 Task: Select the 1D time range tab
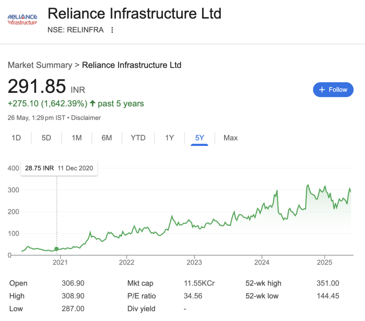pyautogui.click(x=16, y=138)
